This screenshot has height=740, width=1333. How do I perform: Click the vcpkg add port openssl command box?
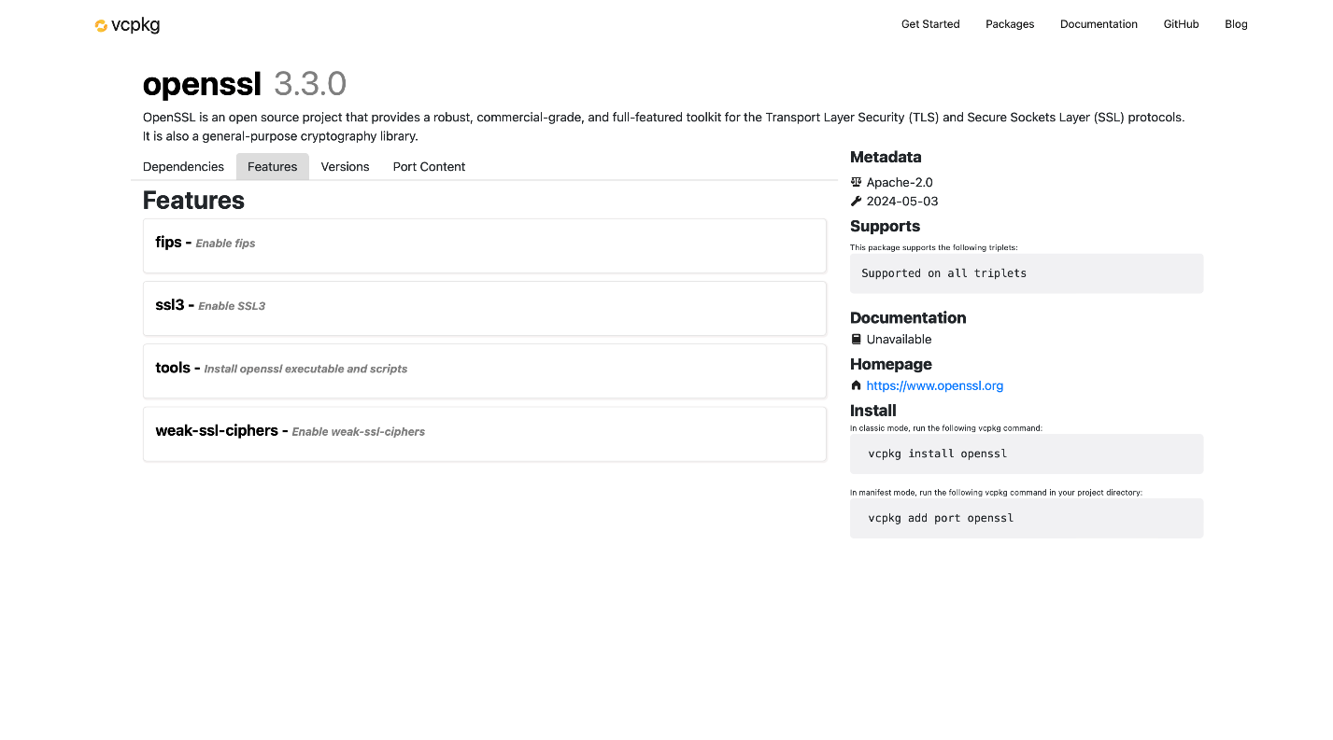(x=1026, y=518)
